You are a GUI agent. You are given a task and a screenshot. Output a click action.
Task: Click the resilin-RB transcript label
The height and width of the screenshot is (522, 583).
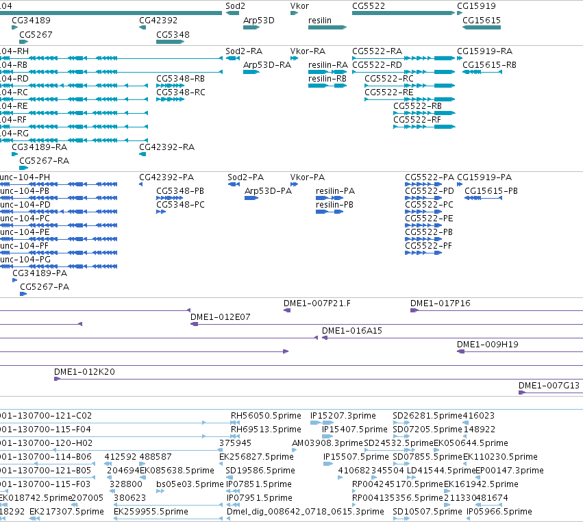click(x=327, y=79)
